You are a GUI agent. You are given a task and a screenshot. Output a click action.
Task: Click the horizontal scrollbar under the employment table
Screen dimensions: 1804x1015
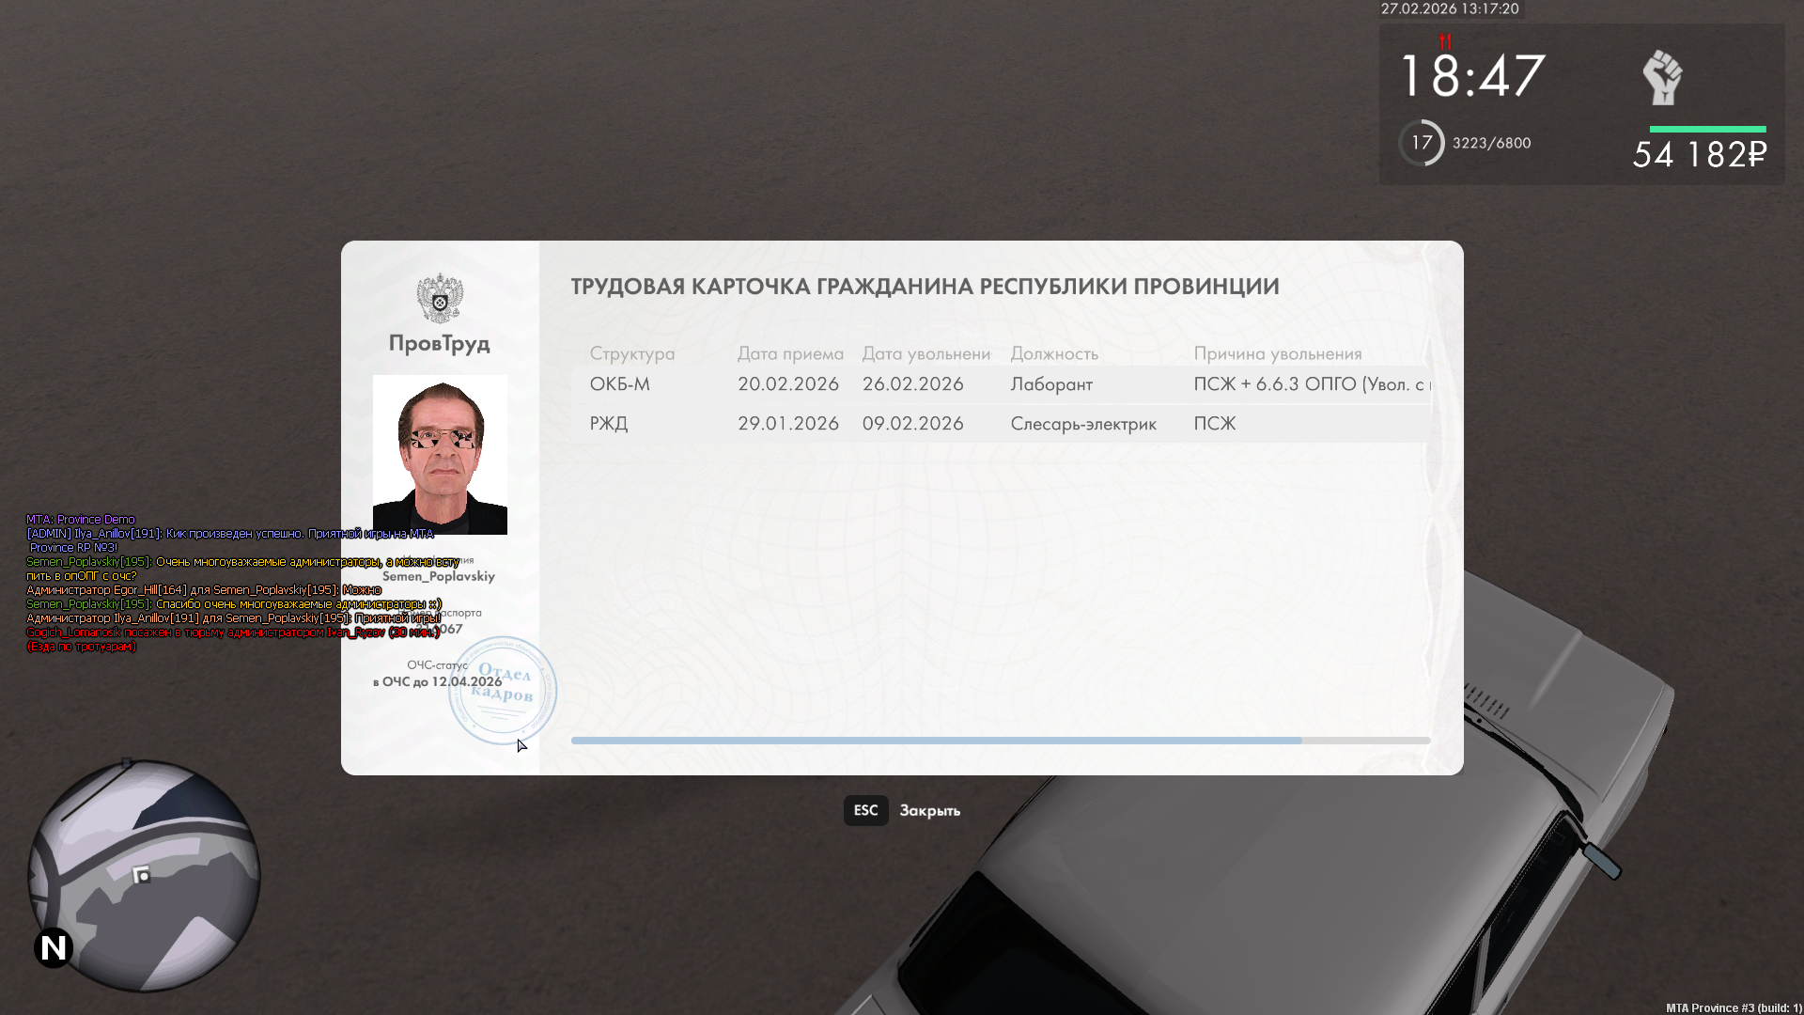coord(936,741)
